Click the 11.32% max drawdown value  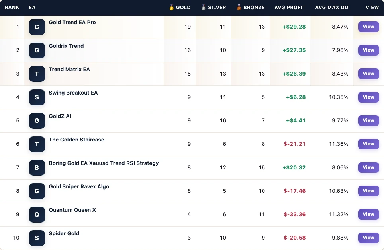point(339,215)
